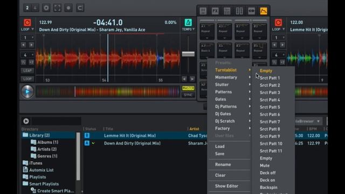The image size is (345, 194).
Task: Move deck B loop right with arrow
Action: pos(282,45)
